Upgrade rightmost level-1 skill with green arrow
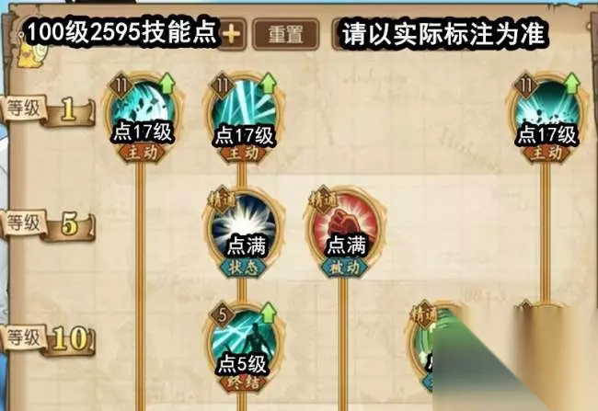This screenshot has height=411, width=598. 571,84
